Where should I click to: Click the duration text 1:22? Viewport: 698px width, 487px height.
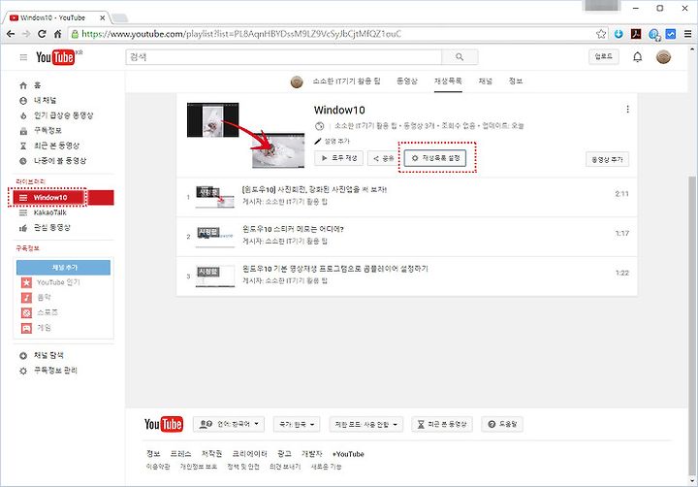coord(621,274)
